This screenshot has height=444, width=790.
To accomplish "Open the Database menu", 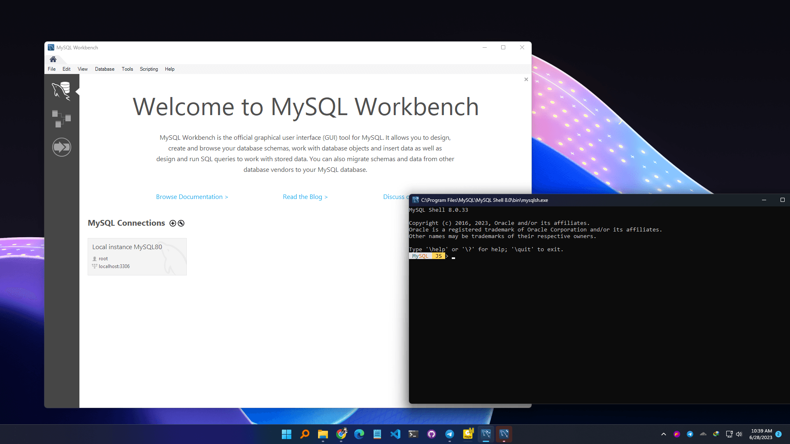I will point(105,69).
